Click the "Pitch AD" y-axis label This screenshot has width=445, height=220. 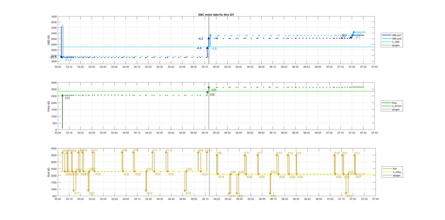(x=49, y=106)
